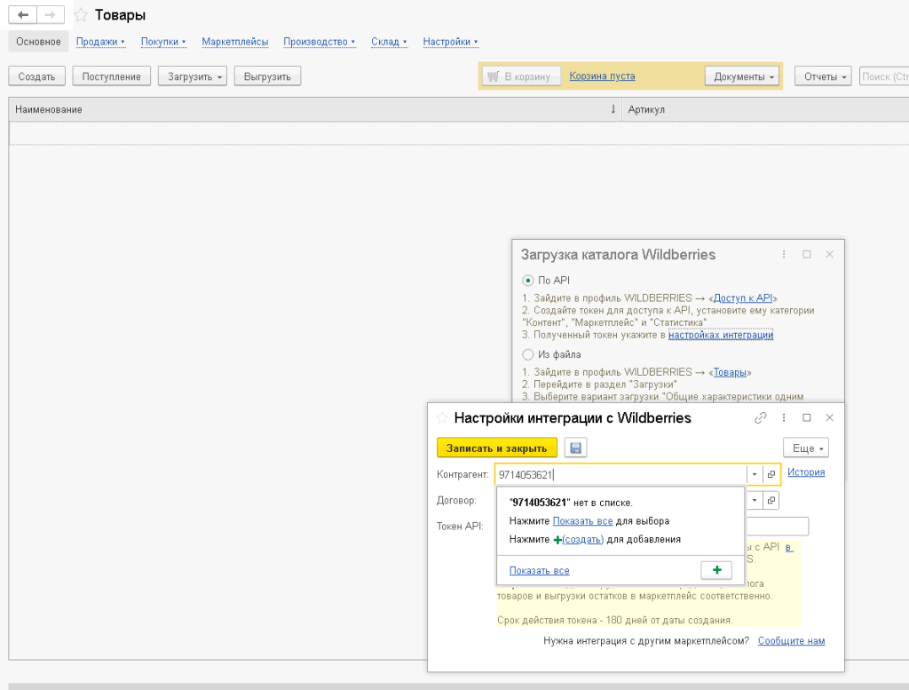Star the Настройки интеграции с Wildberries form

pos(442,418)
